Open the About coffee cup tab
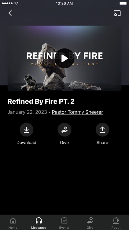The width and height of the screenshot is (129, 230). [x=116, y=223]
